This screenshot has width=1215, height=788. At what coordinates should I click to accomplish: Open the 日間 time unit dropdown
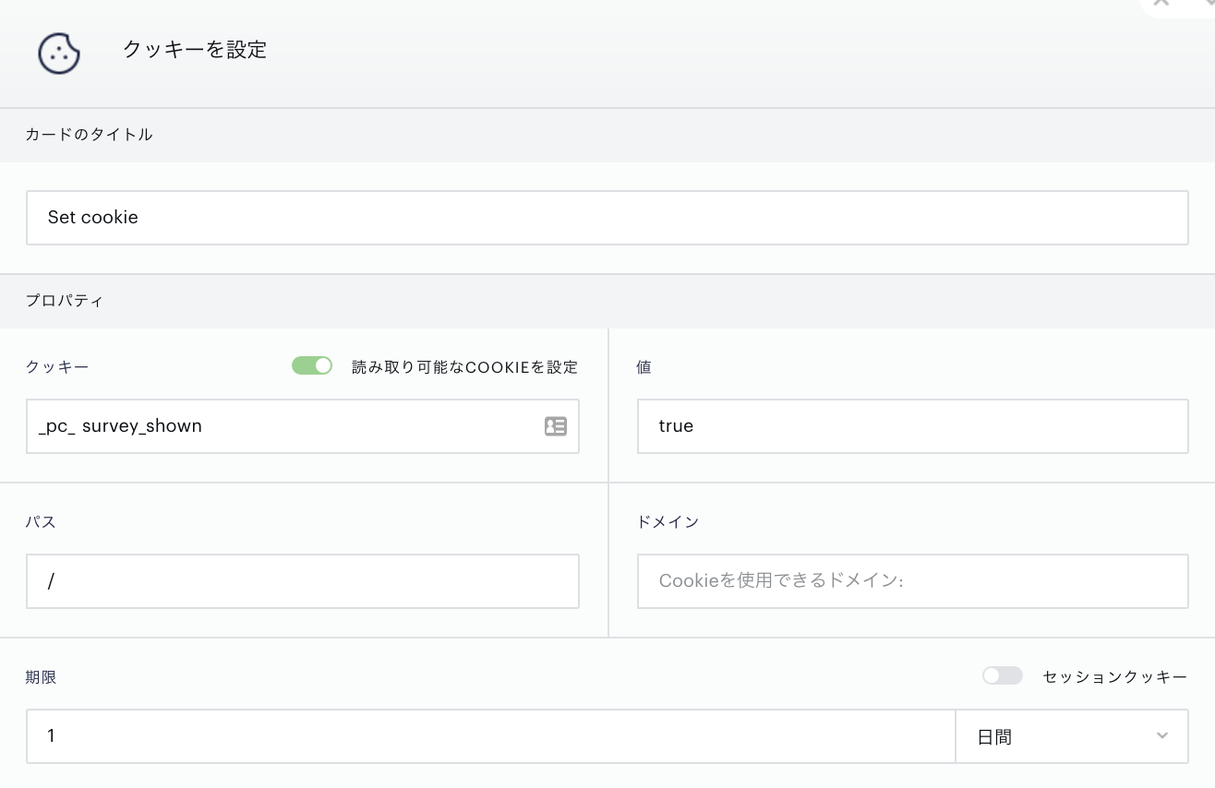(1071, 736)
